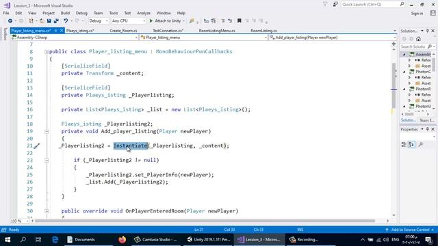Open the send feedback icon beside Quick Launch
This screenshot has height=246, width=438.
click(335, 5)
